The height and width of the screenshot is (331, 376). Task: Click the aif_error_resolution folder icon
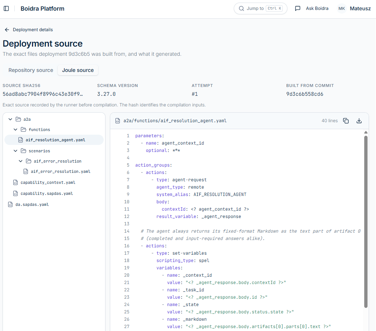pyautogui.click(x=29, y=161)
